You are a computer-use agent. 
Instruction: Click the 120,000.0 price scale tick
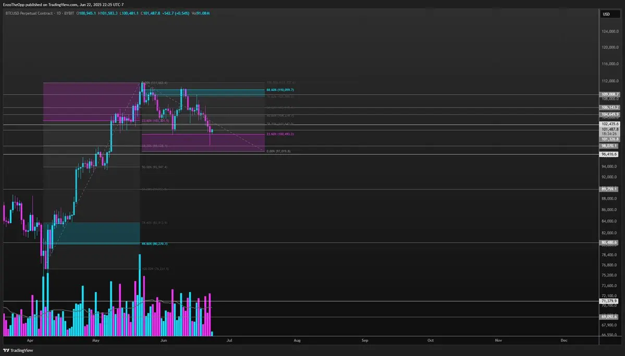coord(610,47)
